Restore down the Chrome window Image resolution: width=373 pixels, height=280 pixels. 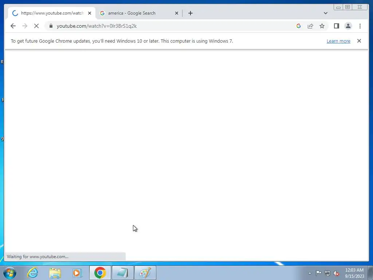tap(348, 7)
